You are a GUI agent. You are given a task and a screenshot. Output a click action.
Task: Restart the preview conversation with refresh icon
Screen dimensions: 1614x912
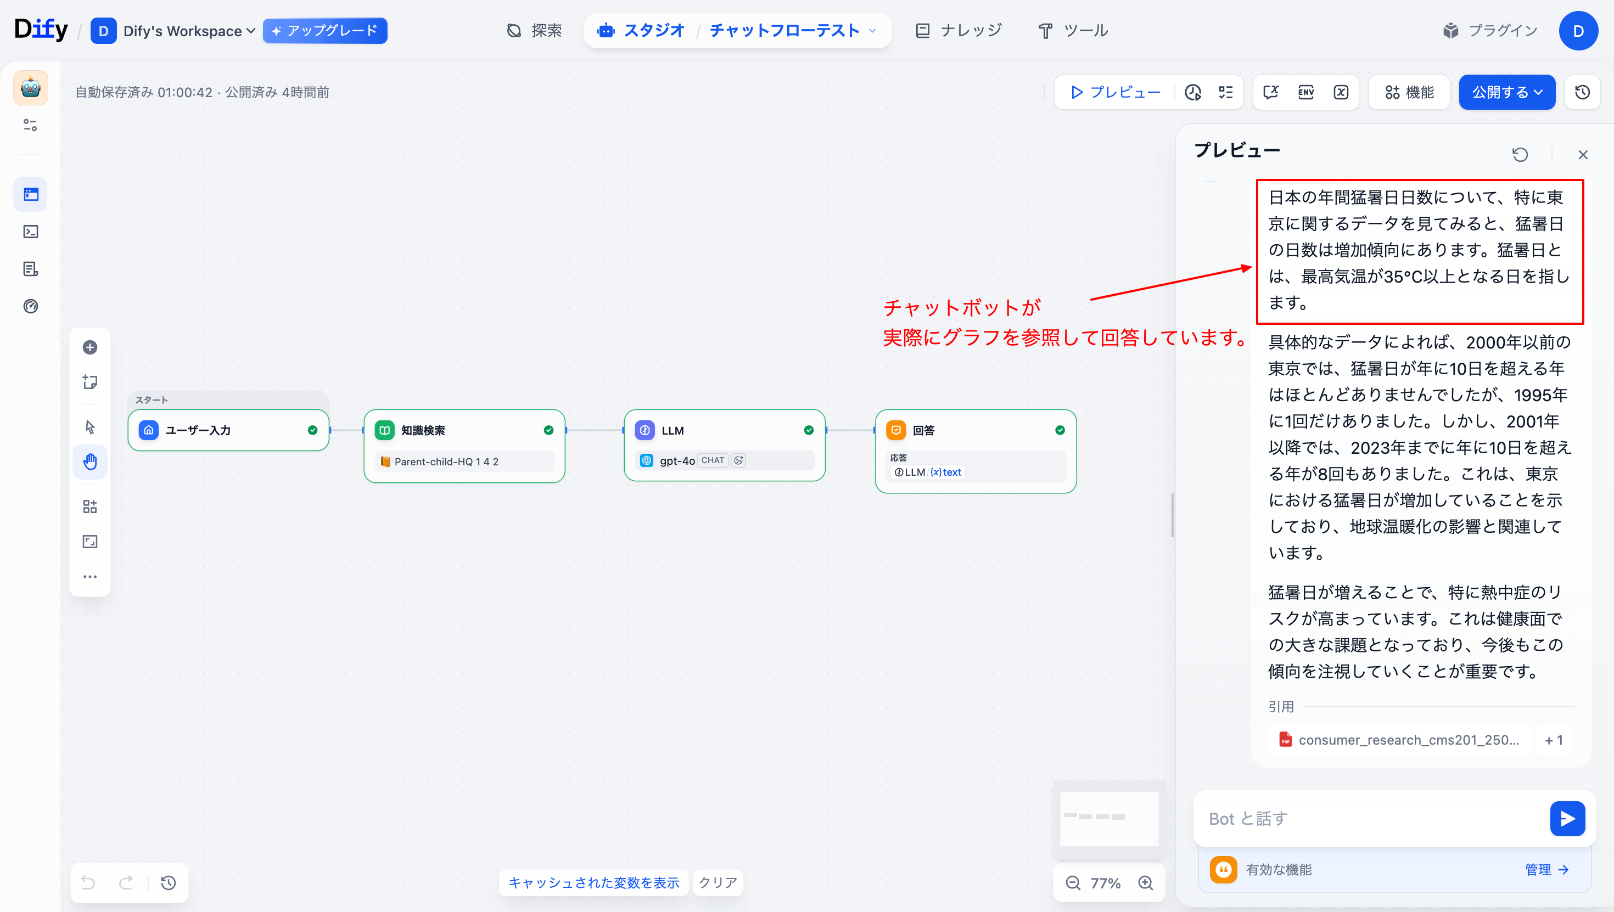(x=1520, y=154)
